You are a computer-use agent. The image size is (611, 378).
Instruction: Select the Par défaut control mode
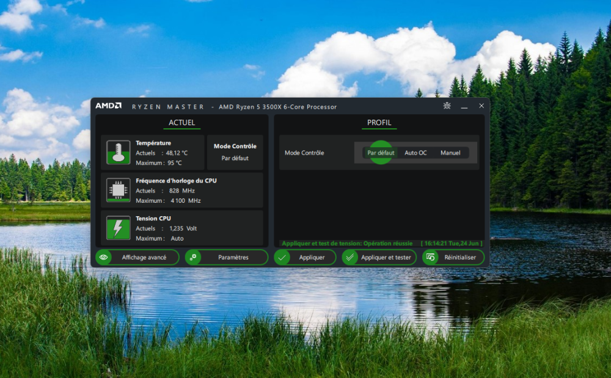[x=381, y=153]
